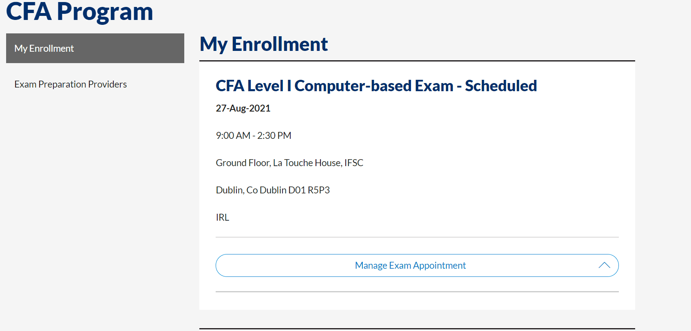Click the IRL country code text
691x331 pixels.
[222, 217]
